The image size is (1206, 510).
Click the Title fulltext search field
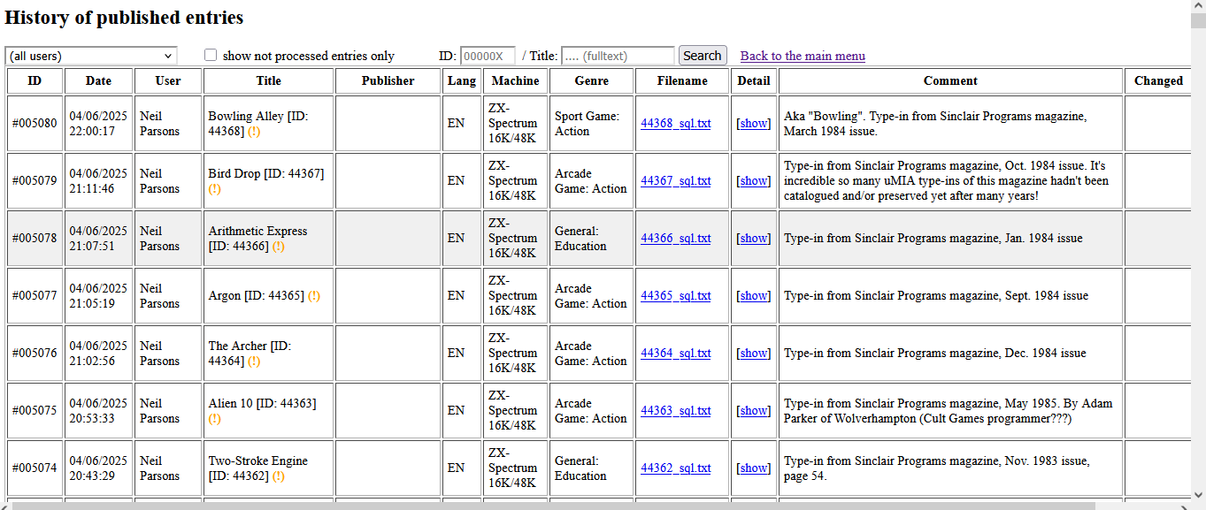click(x=618, y=56)
